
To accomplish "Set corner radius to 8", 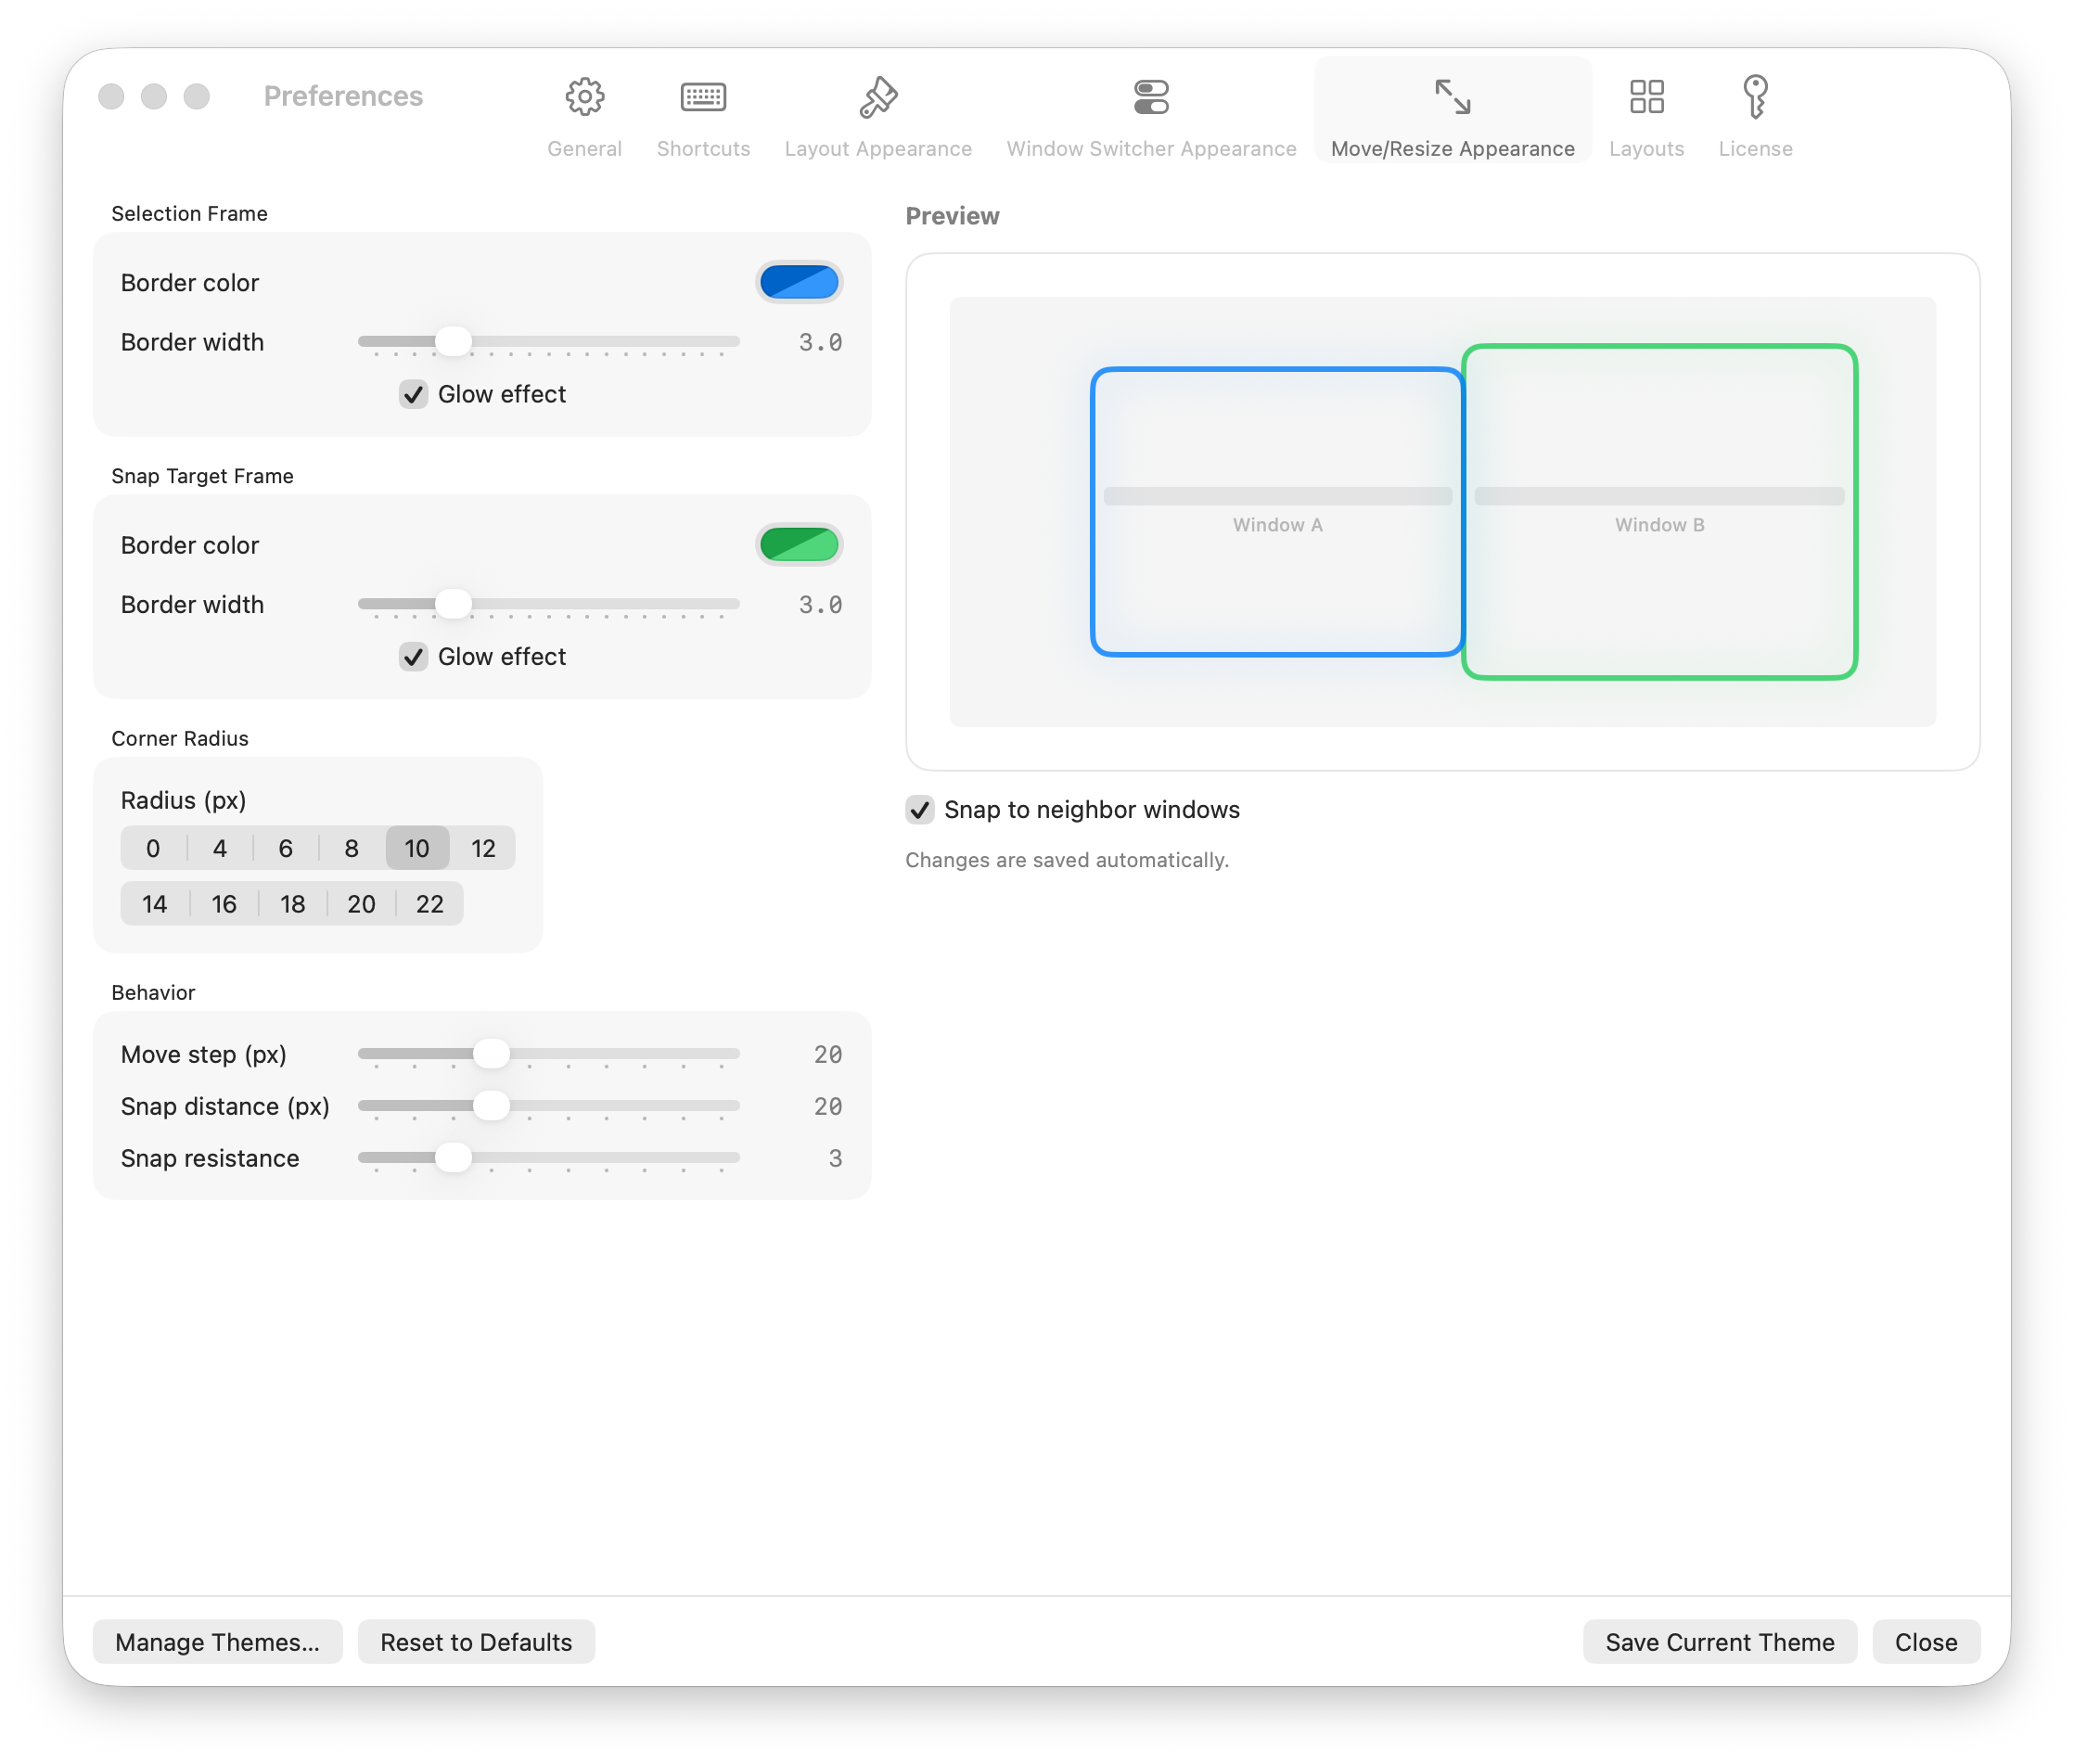I will coord(351,848).
